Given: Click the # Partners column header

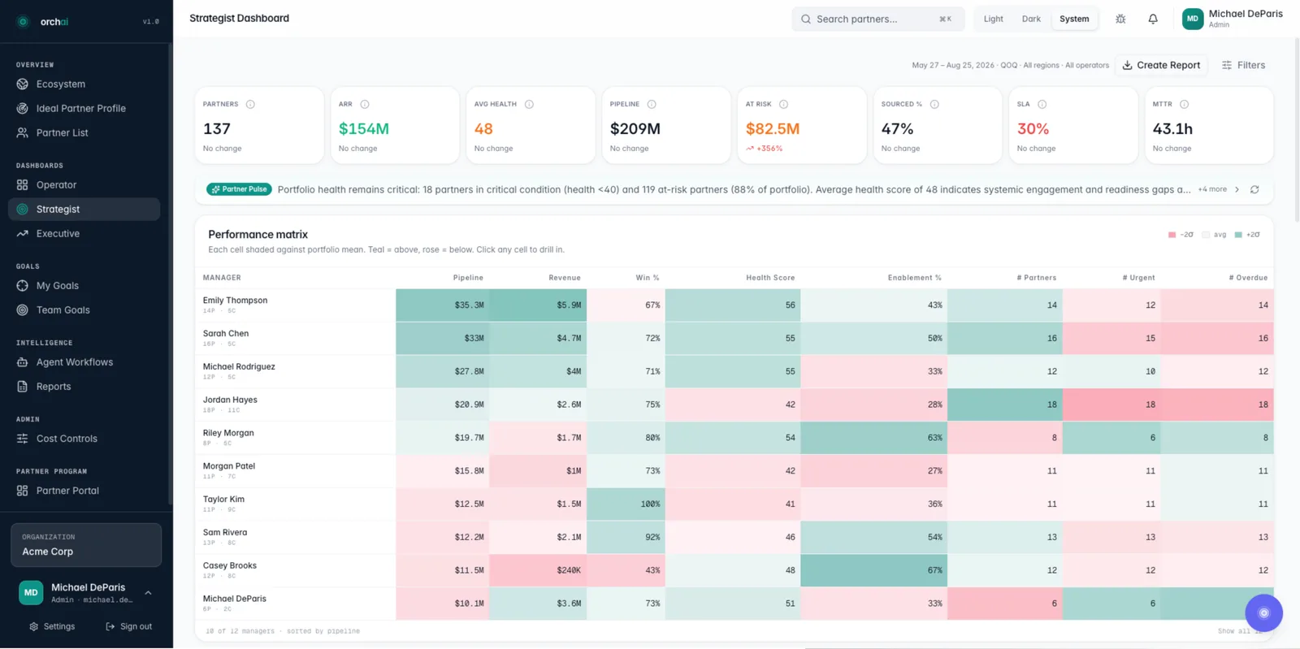Looking at the screenshot, I should click(1036, 278).
